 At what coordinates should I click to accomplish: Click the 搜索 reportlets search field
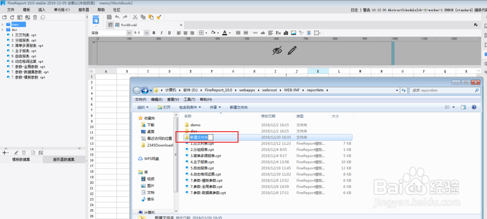(x=445, y=90)
